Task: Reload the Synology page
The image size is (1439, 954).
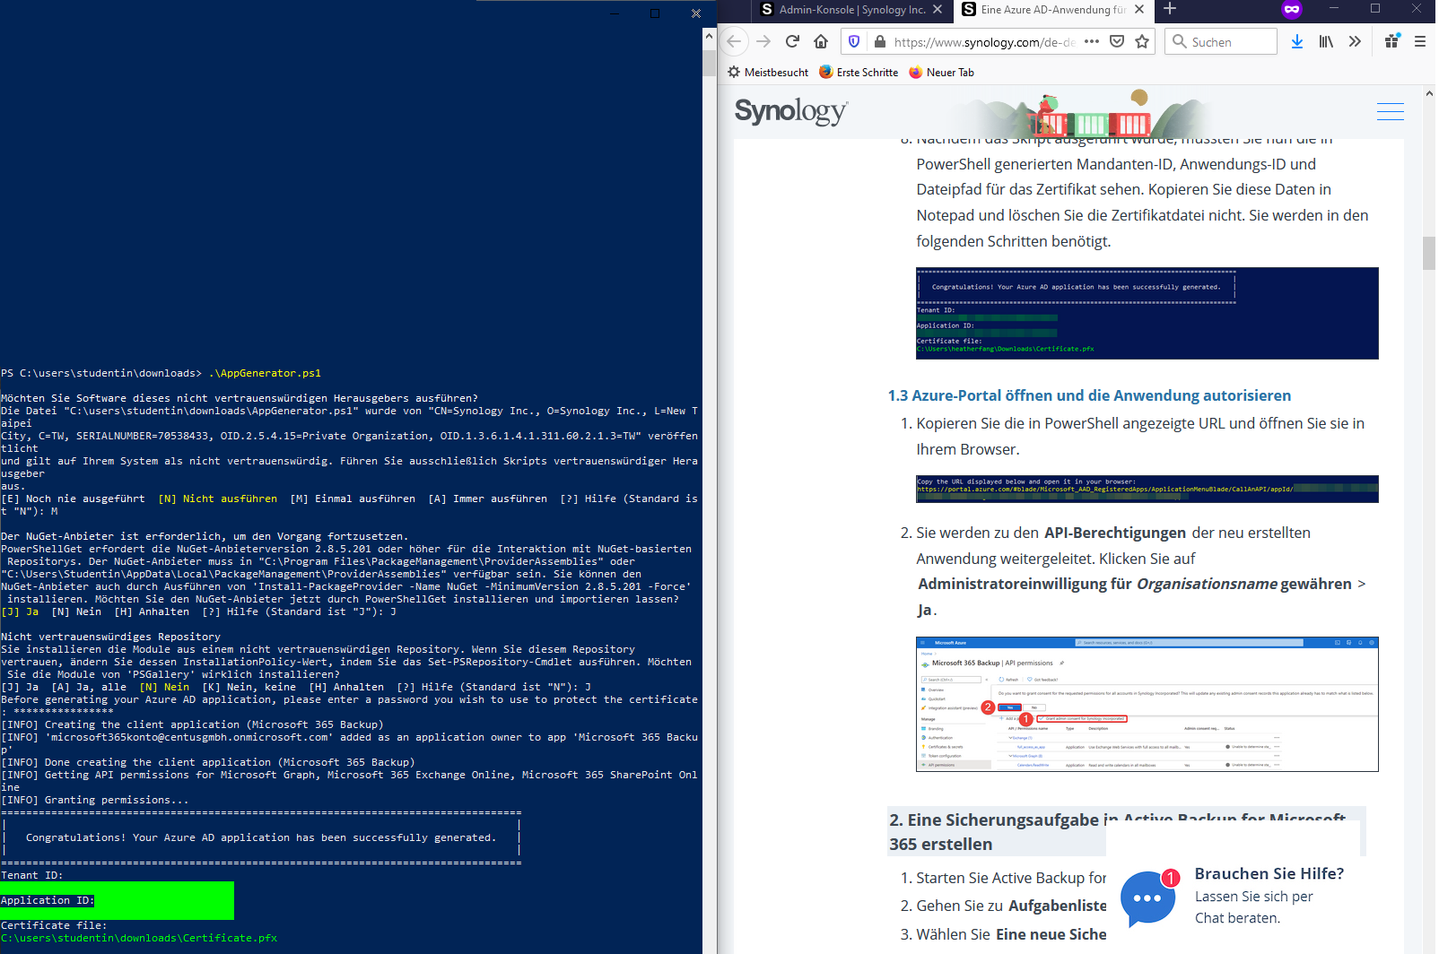Action: [792, 41]
